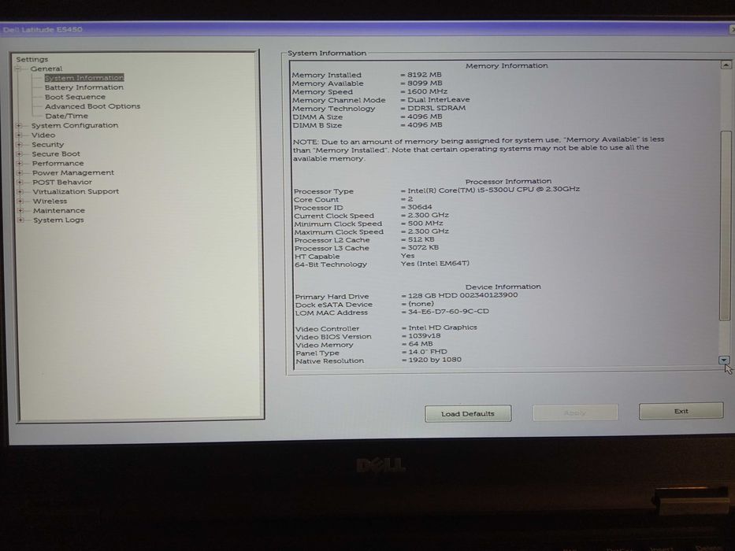Viewport: 735px width, 551px height.
Task: Click the System Information scrollbar thumb
Action: pyautogui.click(x=726, y=226)
